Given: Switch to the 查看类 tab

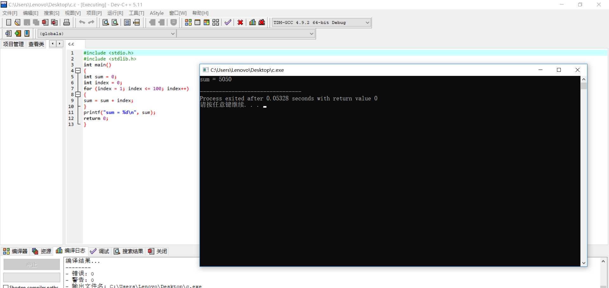Looking at the screenshot, I should pos(36,44).
